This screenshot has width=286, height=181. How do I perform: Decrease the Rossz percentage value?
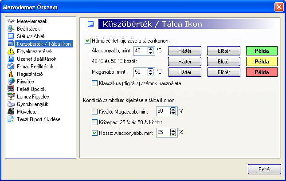pyautogui.click(x=173, y=134)
